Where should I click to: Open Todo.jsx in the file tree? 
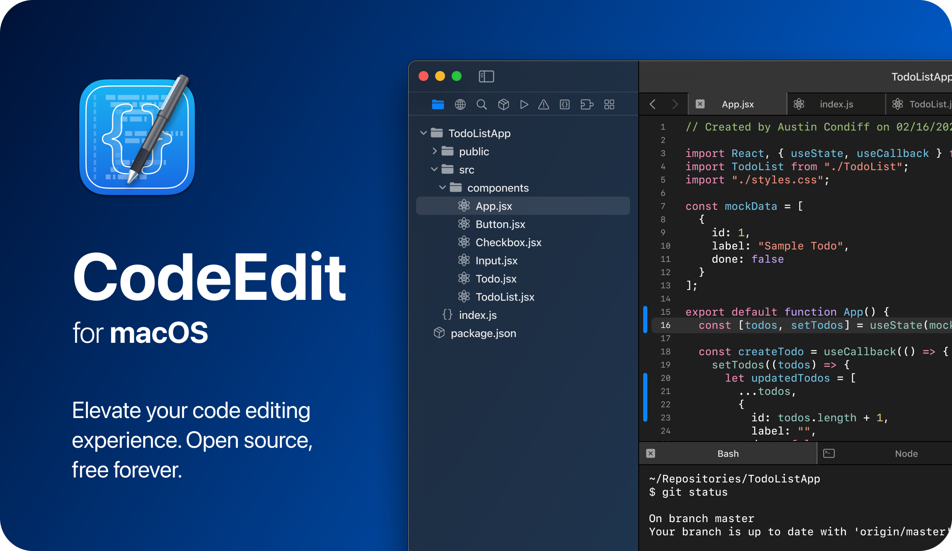click(x=523, y=278)
